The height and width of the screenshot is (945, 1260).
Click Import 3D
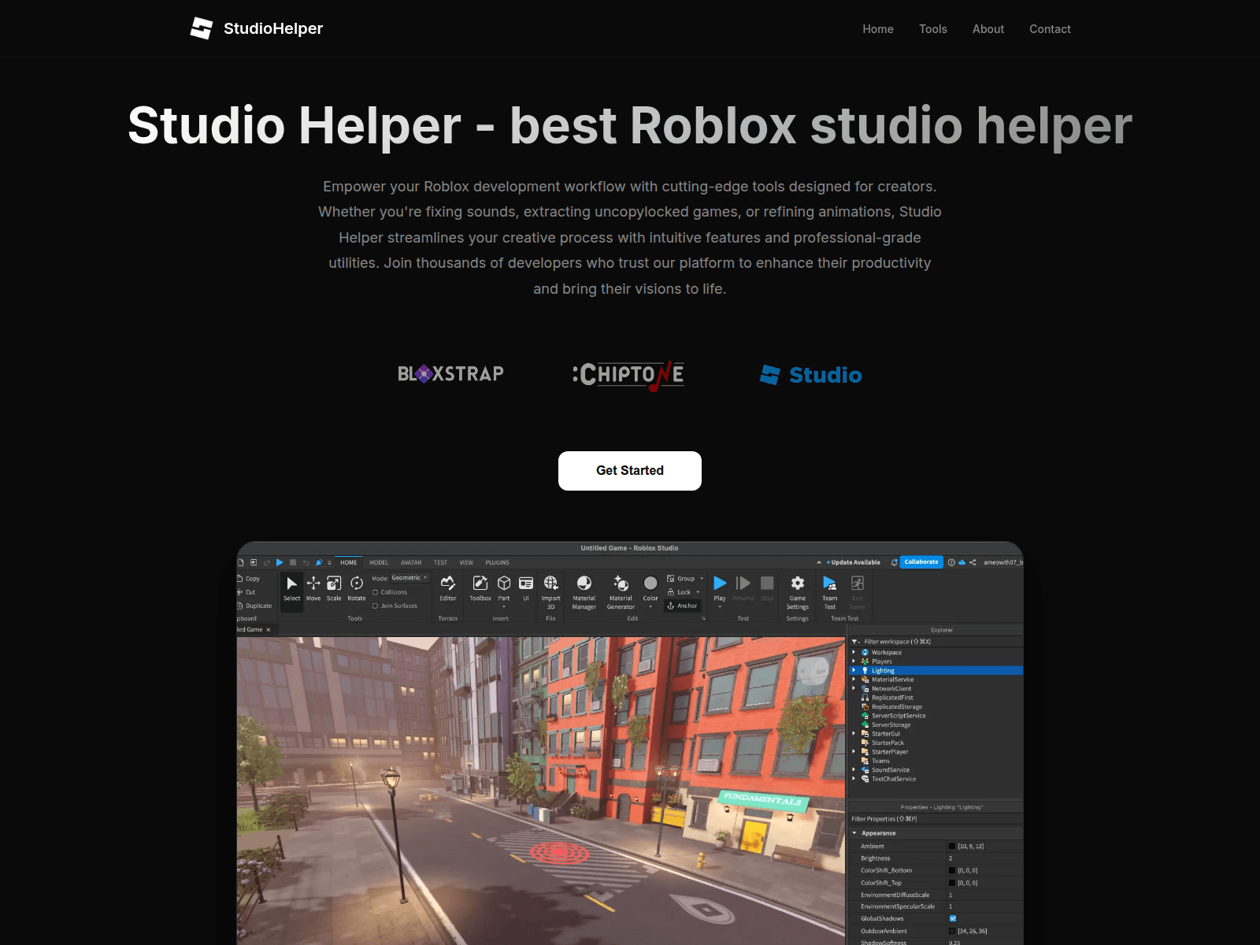[551, 592]
